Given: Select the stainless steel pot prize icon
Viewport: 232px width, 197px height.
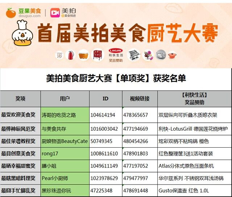Looking at the screenshot, I should coord(160,55).
